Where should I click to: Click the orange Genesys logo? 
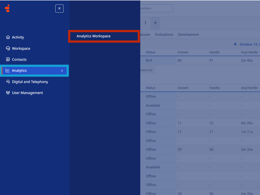(x=7, y=8)
